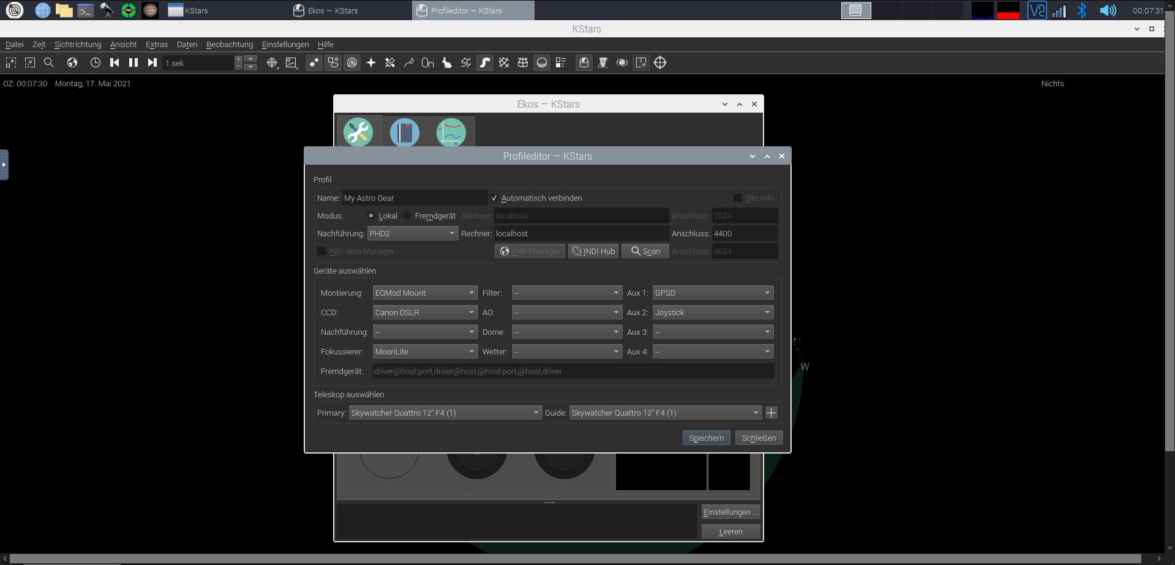The image size is (1175, 565).
Task: Open the Ansicht menu
Action: pos(124,44)
